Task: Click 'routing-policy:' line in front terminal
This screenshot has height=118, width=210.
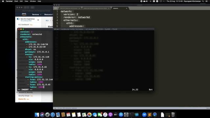Action: [34, 77]
